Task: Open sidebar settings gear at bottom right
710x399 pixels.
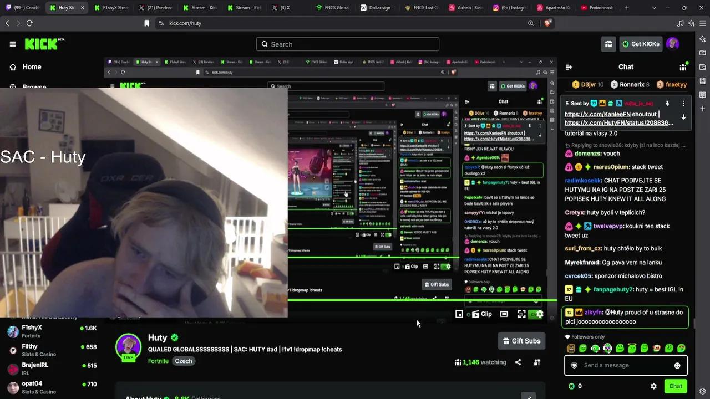Action: 702,391
